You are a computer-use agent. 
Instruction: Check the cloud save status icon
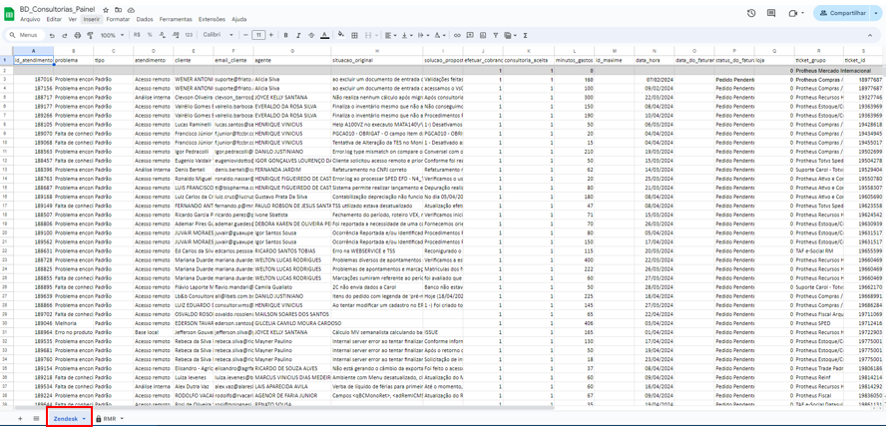point(131,10)
